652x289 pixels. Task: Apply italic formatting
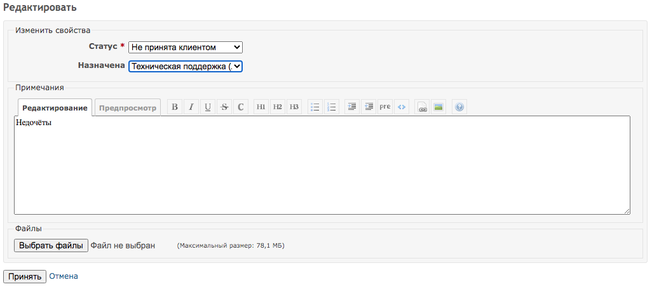[191, 107]
